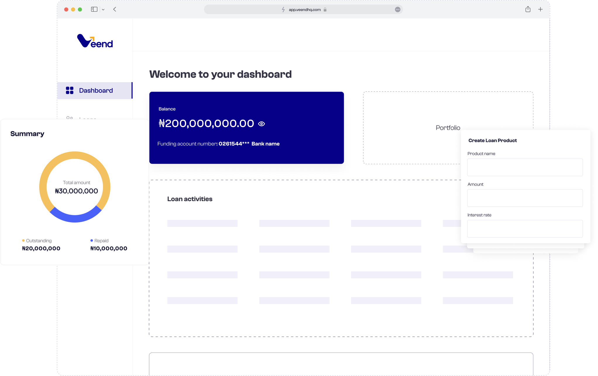Viewport: 598px width, 376px height.
Task: Click the Total amount ₦30,000,000 text
Action: [76, 187]
